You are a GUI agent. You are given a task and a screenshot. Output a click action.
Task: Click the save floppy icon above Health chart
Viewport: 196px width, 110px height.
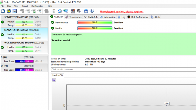tap(54, 80)
